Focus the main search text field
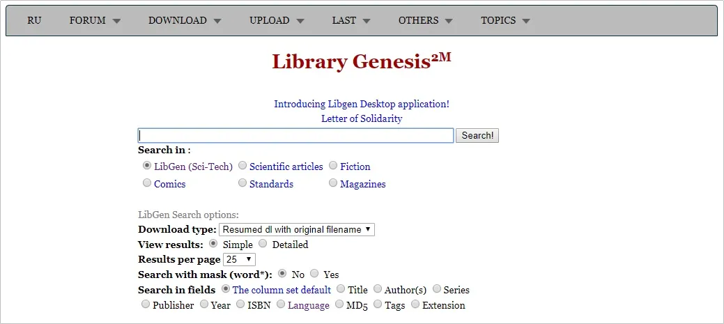 pos(295,135)
